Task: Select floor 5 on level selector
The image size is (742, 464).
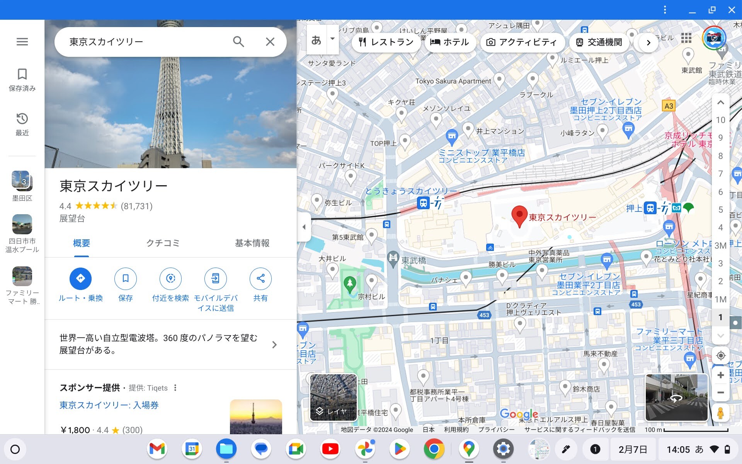Action: [x=720, y=210]
